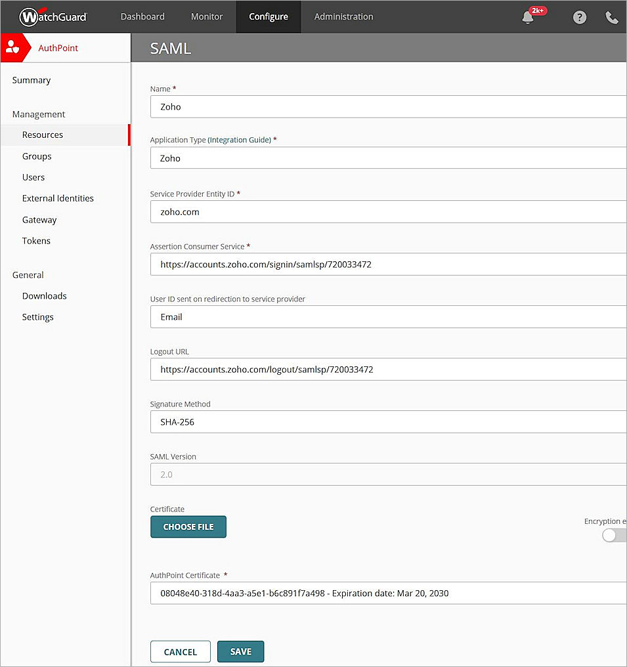Enable encryption with the toggle switch
The width and height of the screenshot is (627, 667).
(x=609, y=535)
